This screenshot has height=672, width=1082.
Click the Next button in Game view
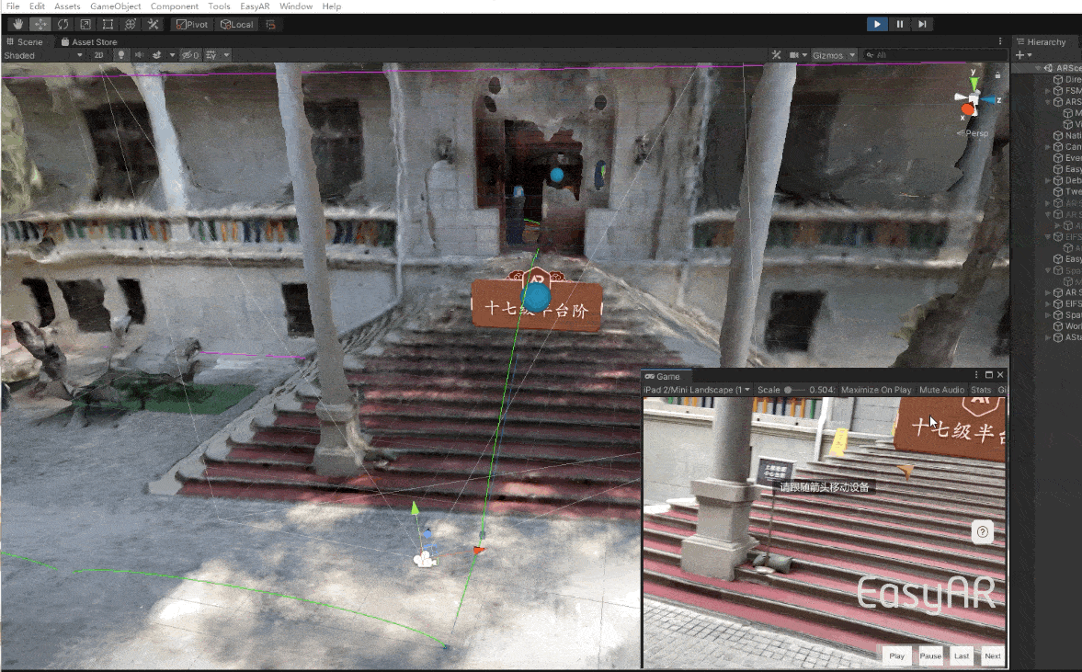point(992,655)
